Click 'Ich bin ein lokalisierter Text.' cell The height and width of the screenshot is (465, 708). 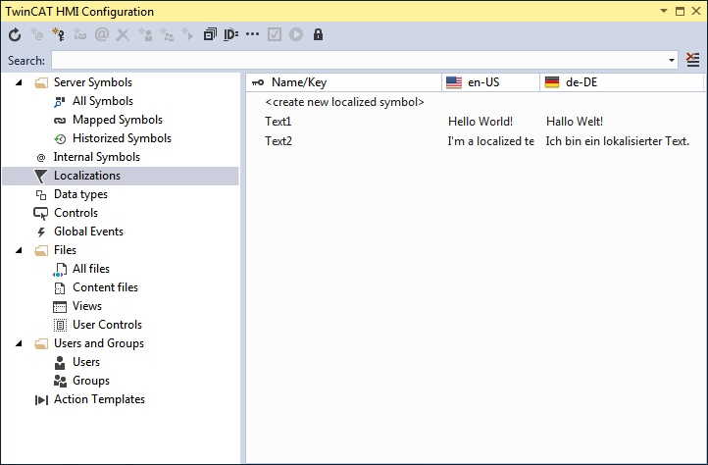pyautogui.click(x=617, y=141)
